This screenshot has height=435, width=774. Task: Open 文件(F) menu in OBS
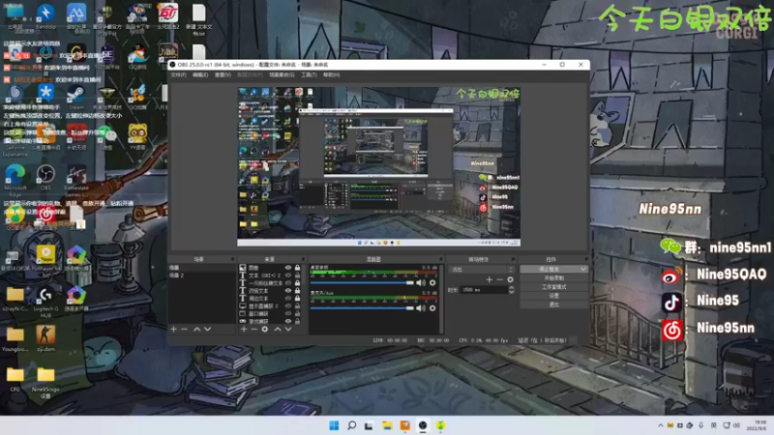[178, 75]
